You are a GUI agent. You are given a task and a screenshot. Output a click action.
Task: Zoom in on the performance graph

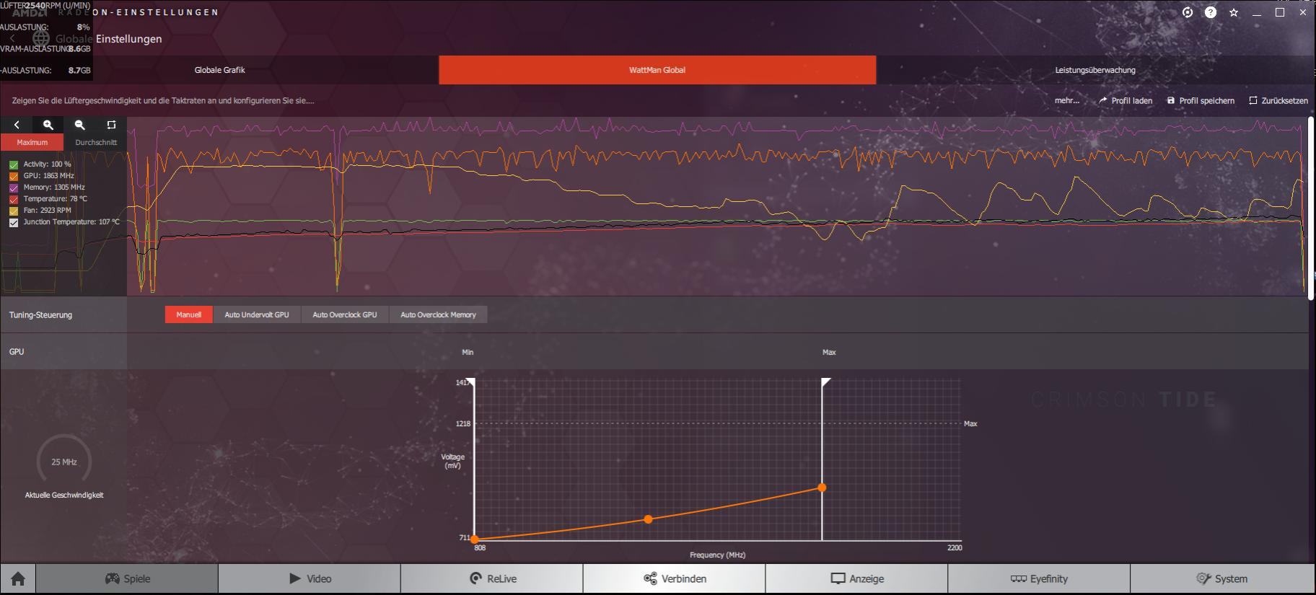pos(48,125)
